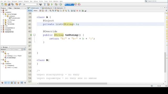Expand the SpringWebTest project node
The height and width of the screenshot is (94, 168).
(1, 32)
